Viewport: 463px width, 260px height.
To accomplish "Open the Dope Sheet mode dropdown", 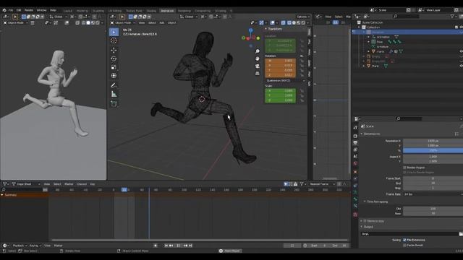I will tap(26, 184).
